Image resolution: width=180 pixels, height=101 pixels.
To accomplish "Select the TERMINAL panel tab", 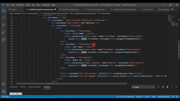I will tap(47, 87).
